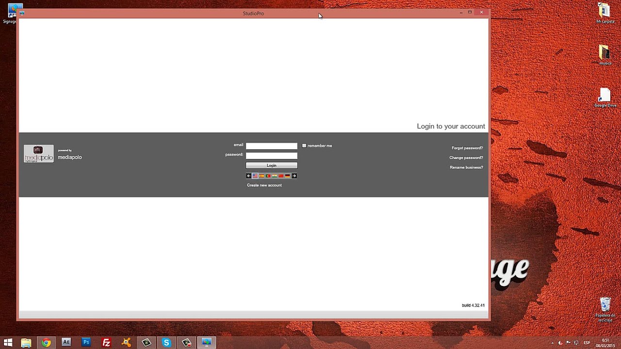Select the India flag language

point(274,176)
